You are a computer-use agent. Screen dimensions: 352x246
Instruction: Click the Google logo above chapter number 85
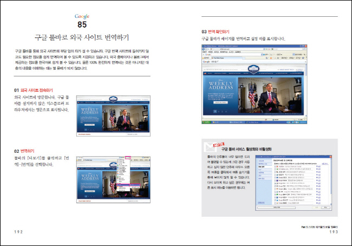82,17
